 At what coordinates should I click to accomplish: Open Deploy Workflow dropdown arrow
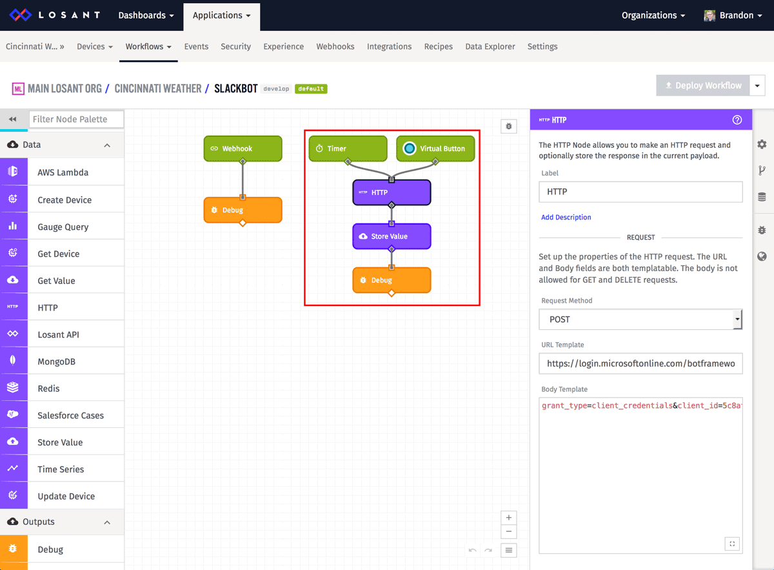(x=757, y=85)
